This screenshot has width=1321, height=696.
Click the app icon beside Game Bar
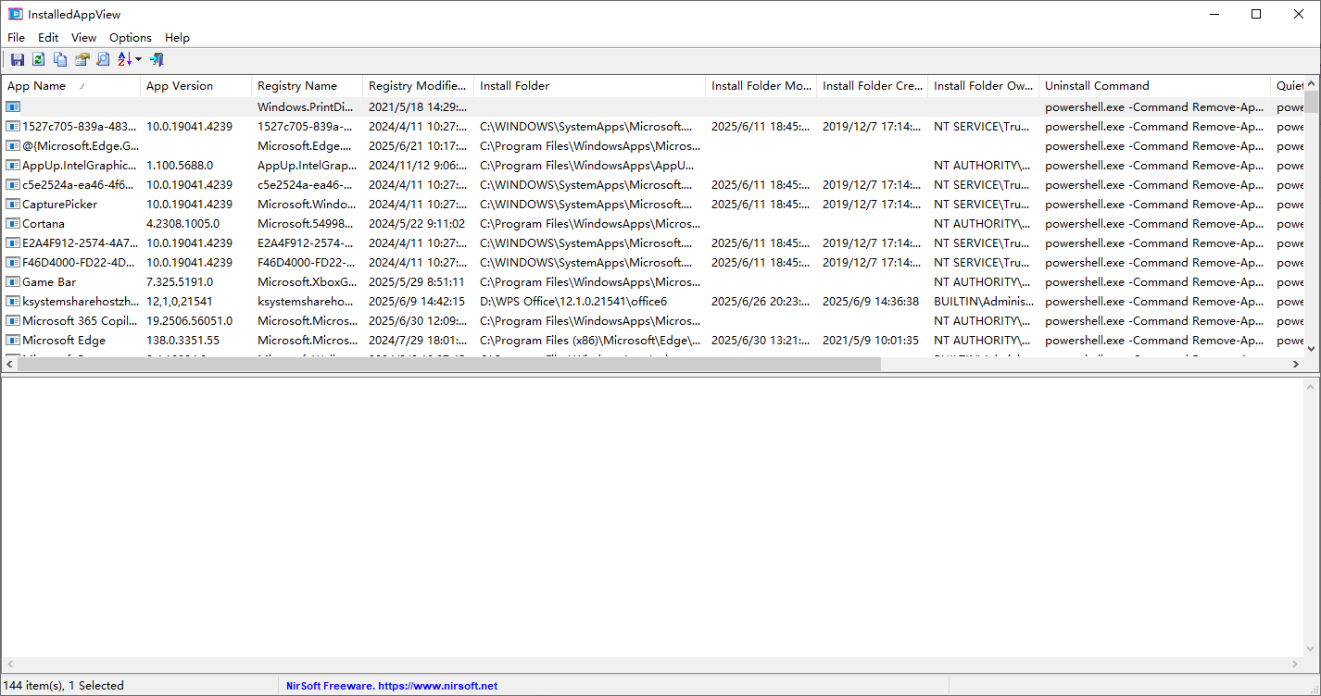[x=13, y=282]
